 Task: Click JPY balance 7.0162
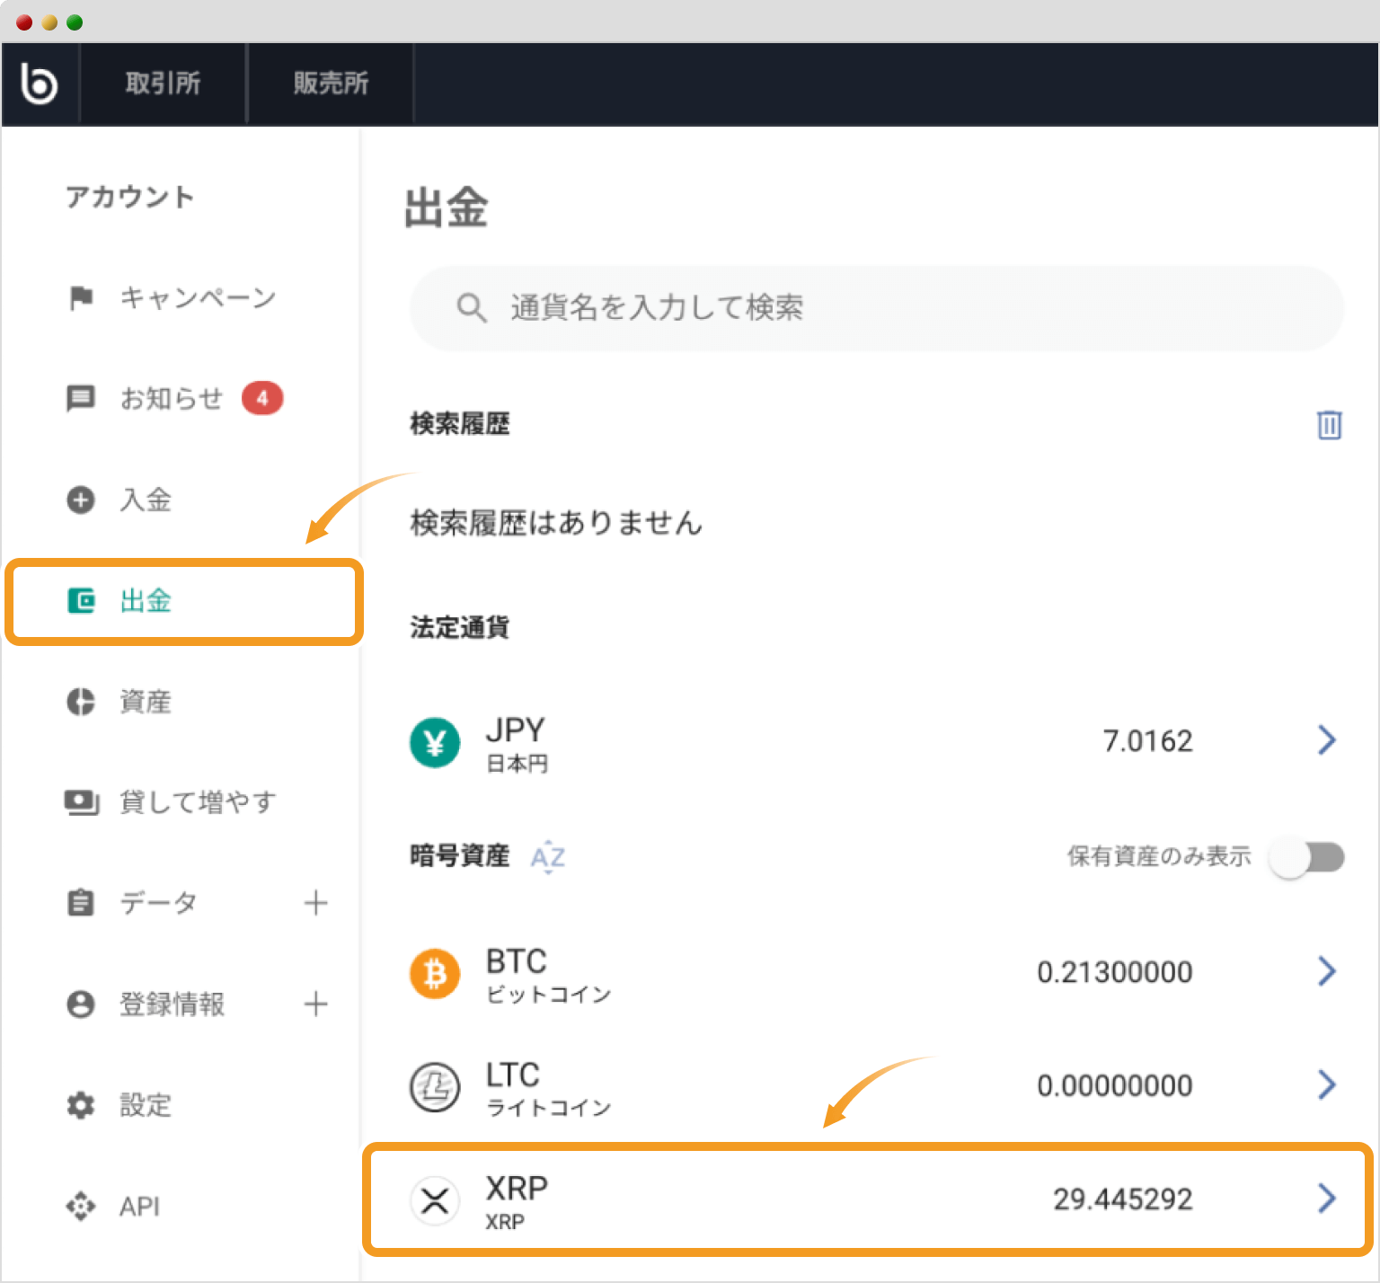1147,741
